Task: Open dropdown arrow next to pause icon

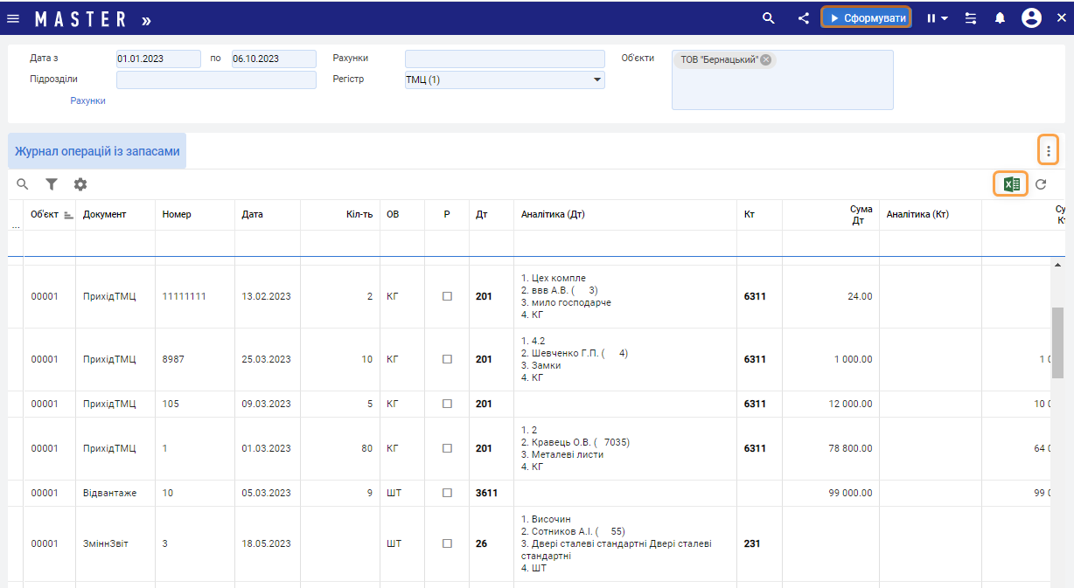Action: coord(945,18)
